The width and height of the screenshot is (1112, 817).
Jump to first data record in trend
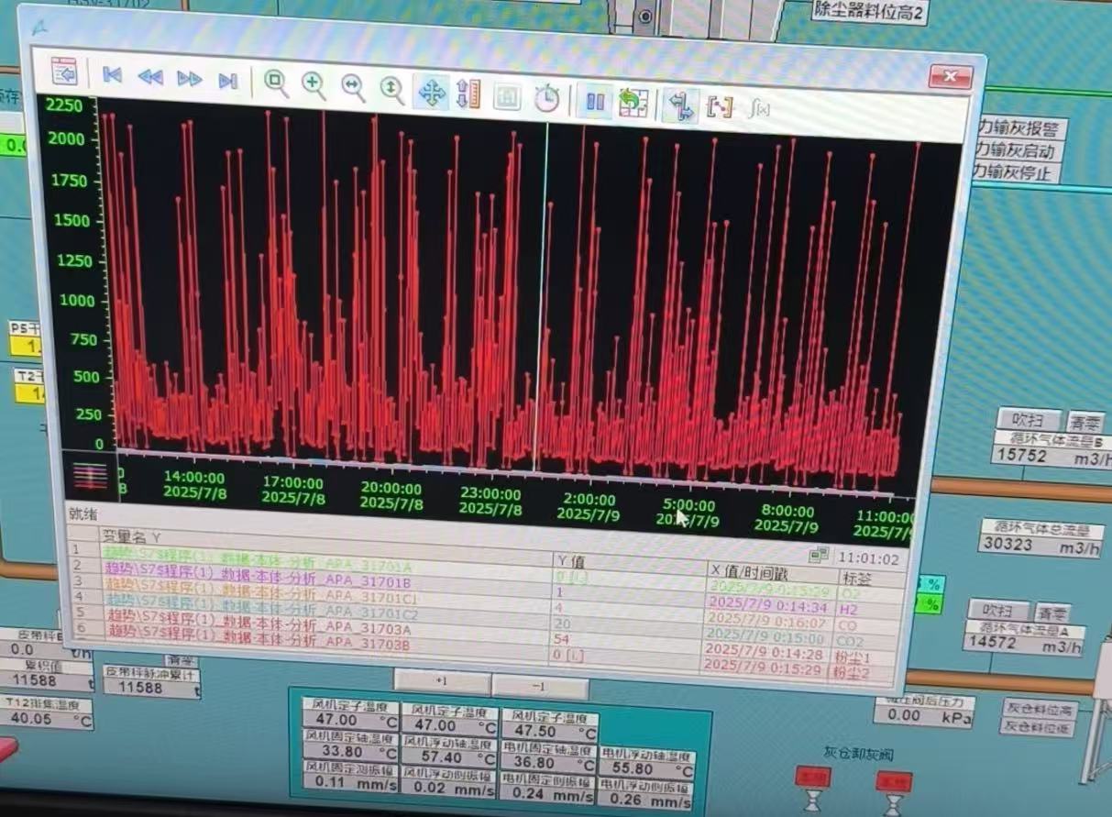(112, 75)
